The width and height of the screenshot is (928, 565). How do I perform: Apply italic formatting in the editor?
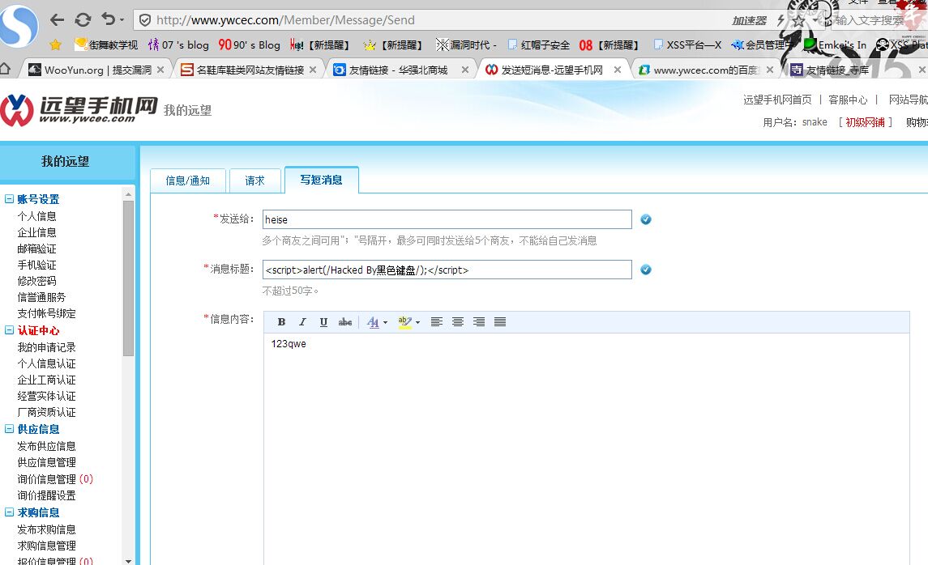click(302, 322)
